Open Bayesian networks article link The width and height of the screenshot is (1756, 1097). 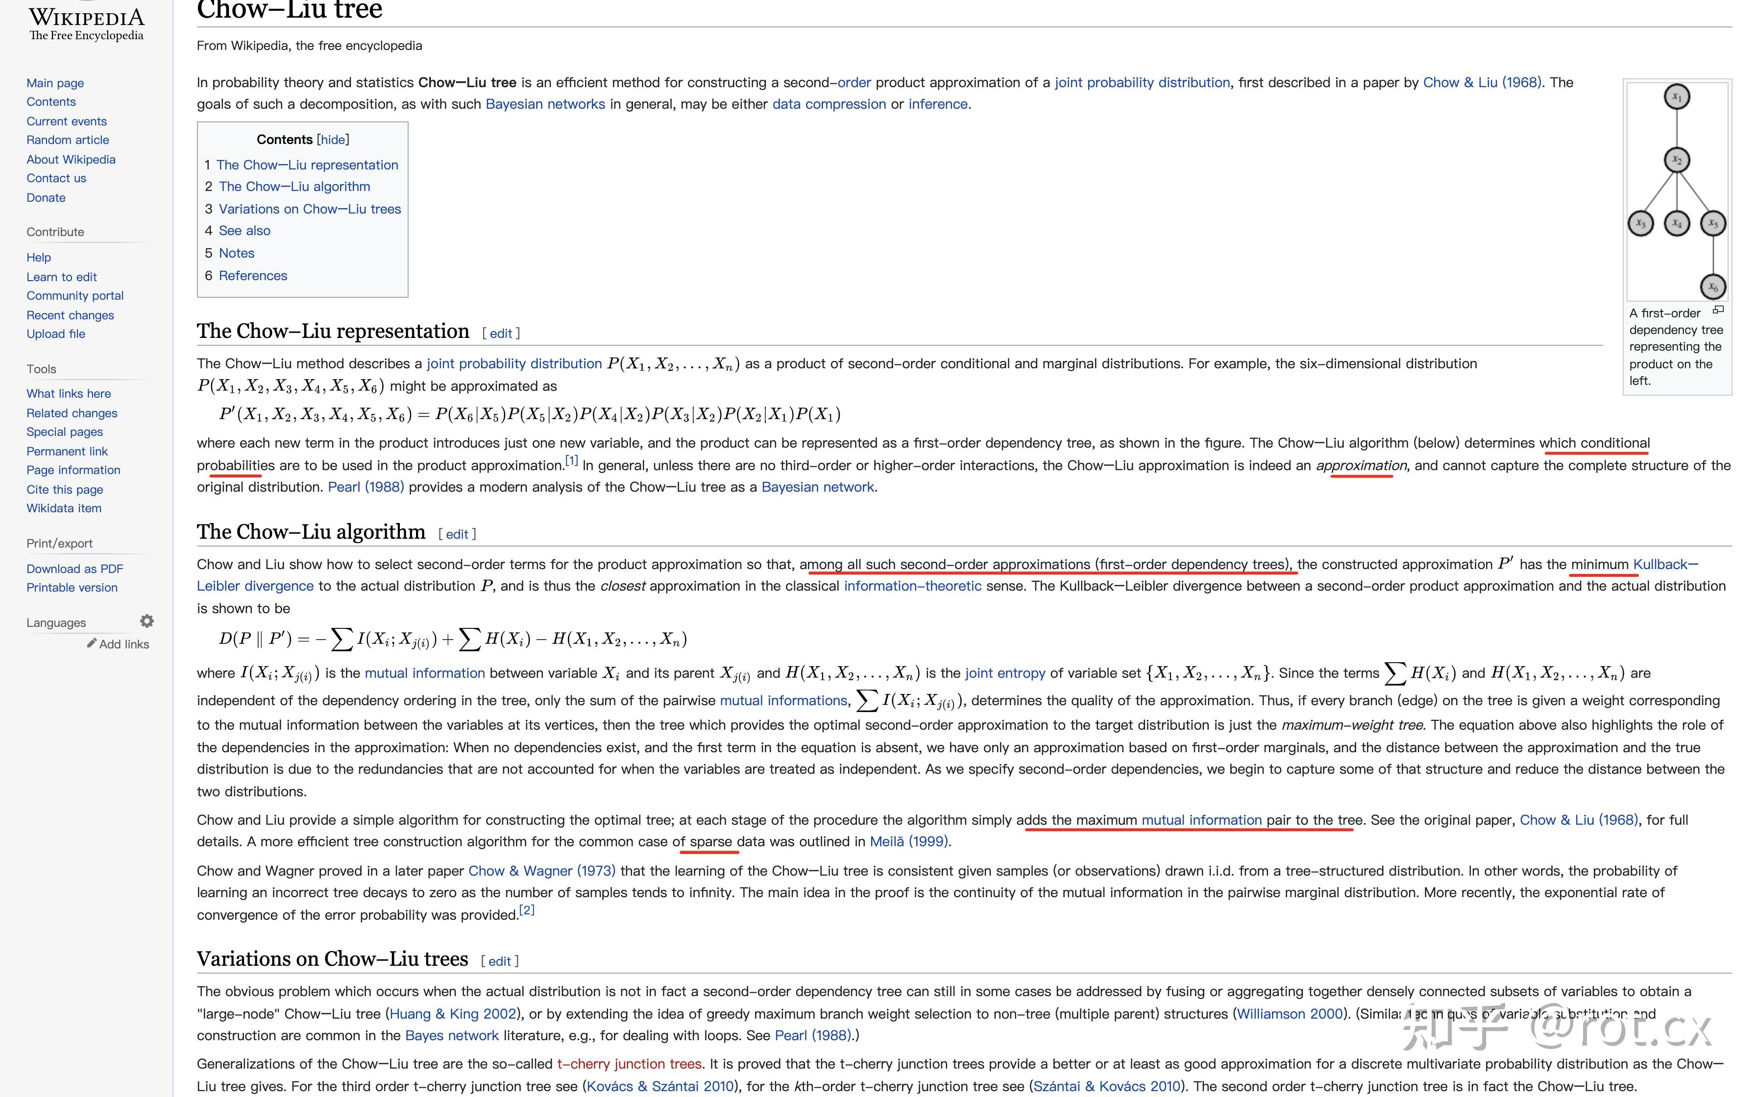click(x=545, y=104)
